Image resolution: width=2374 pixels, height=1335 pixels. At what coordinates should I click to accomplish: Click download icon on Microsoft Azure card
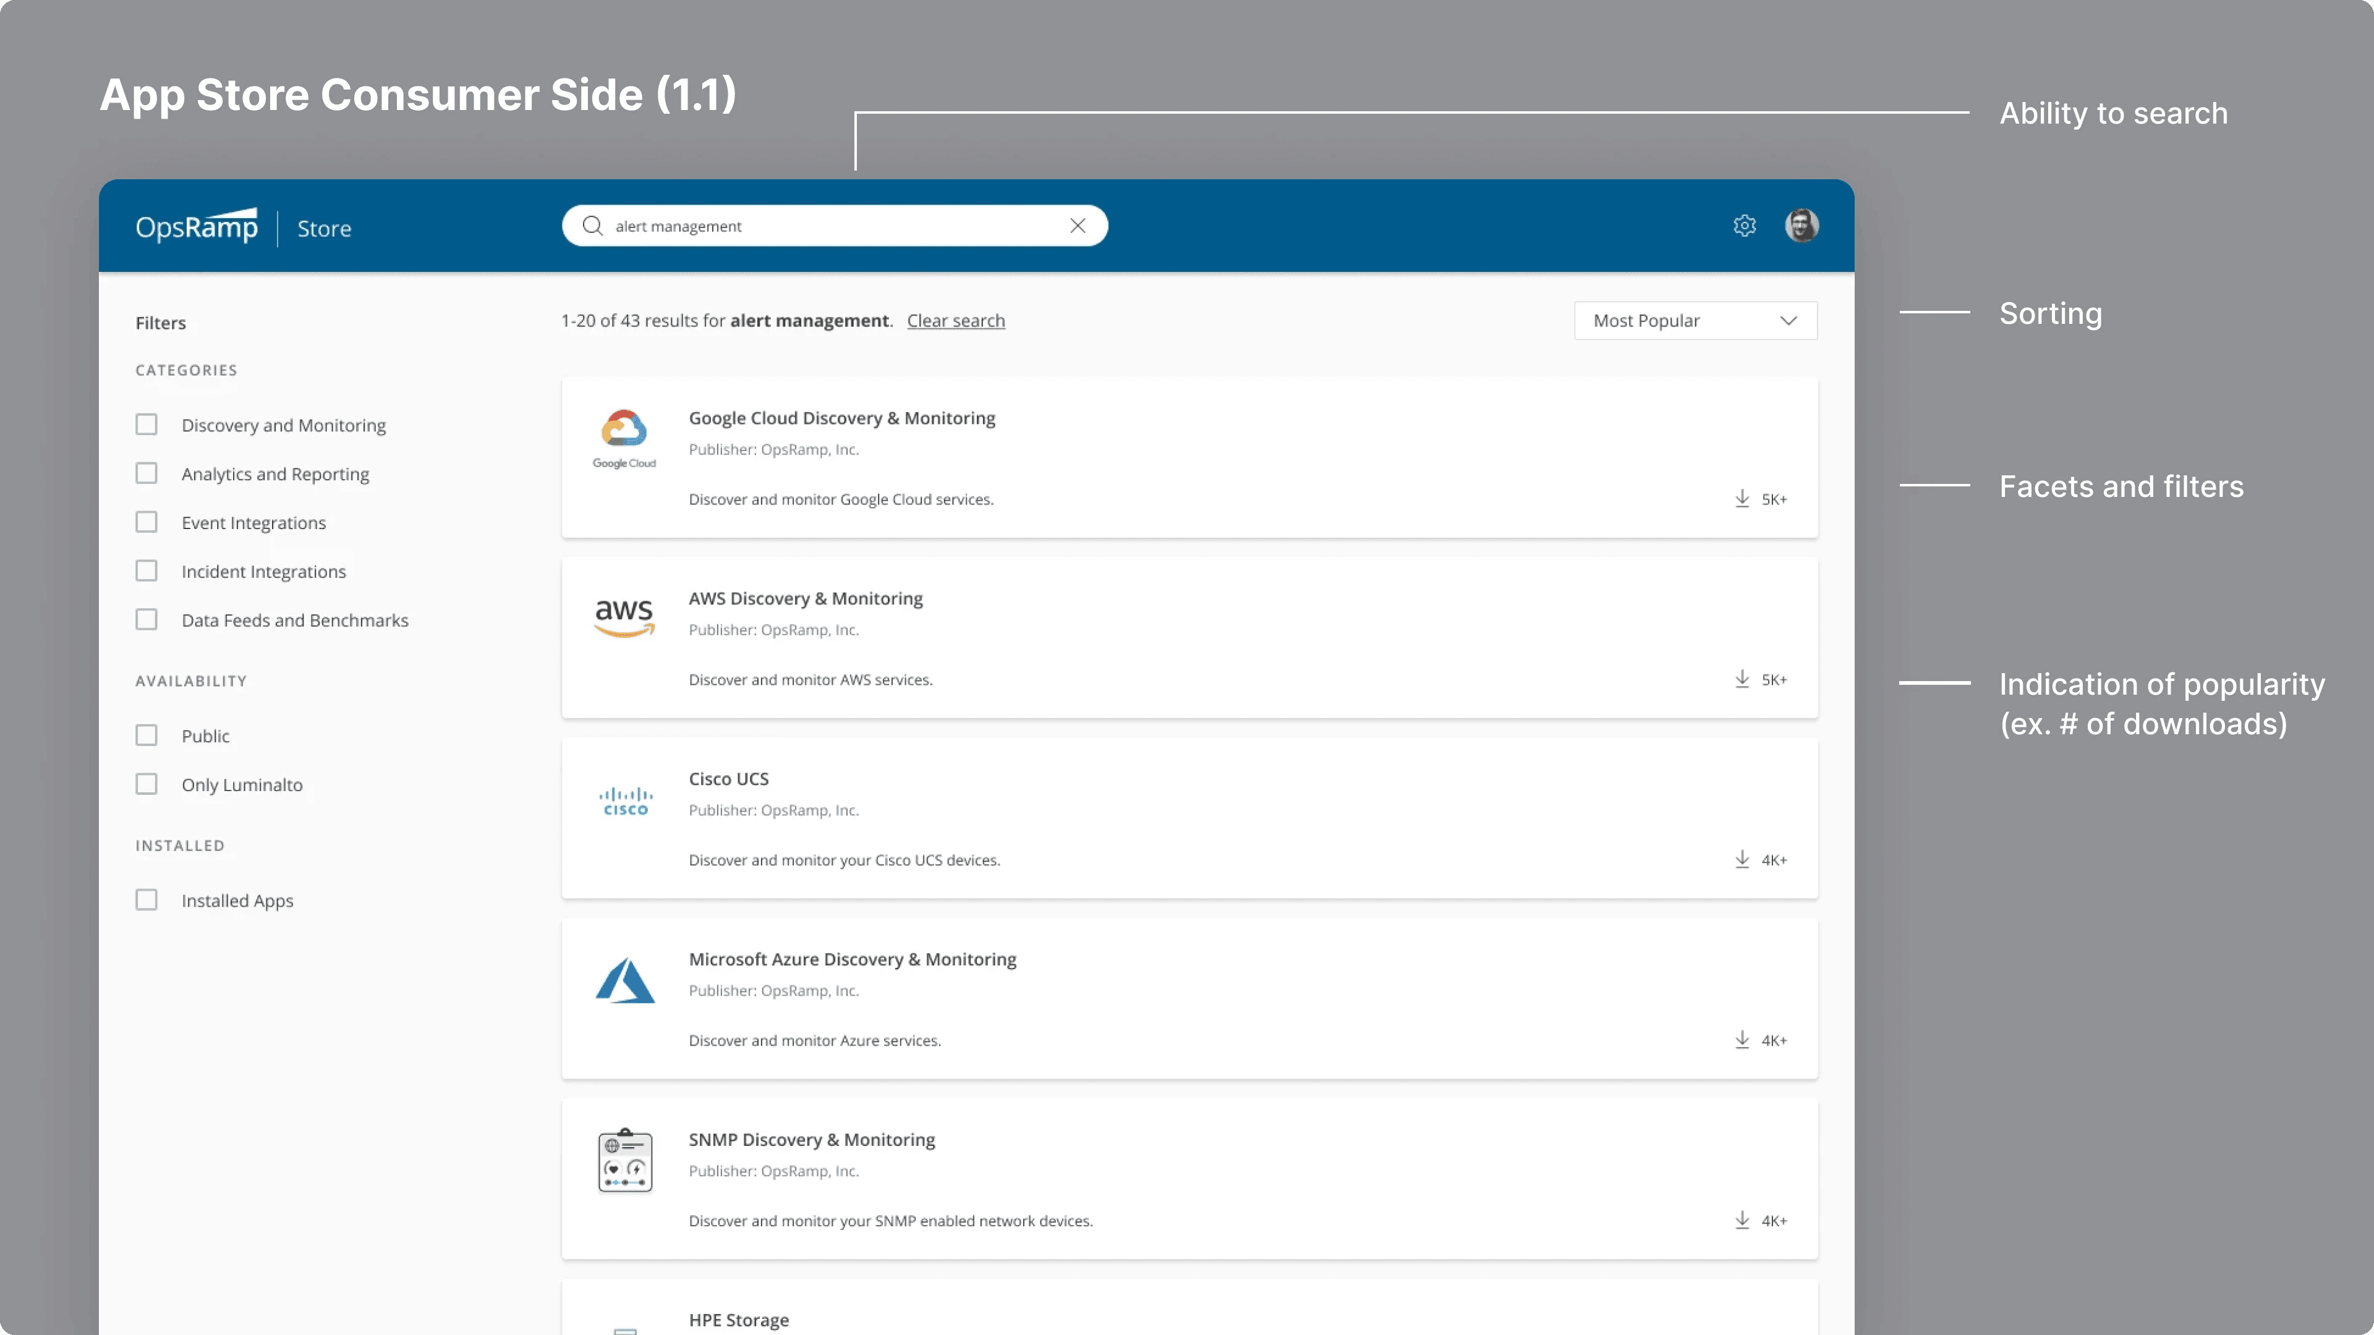1742,1040
